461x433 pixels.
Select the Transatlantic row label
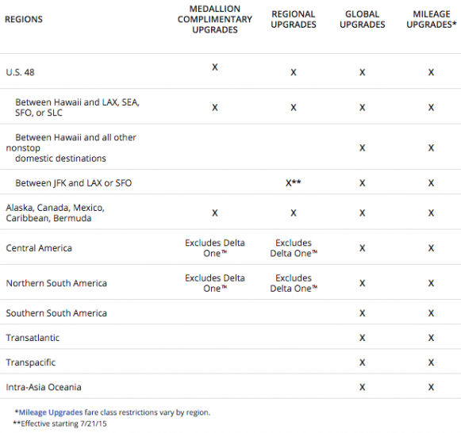33,338
